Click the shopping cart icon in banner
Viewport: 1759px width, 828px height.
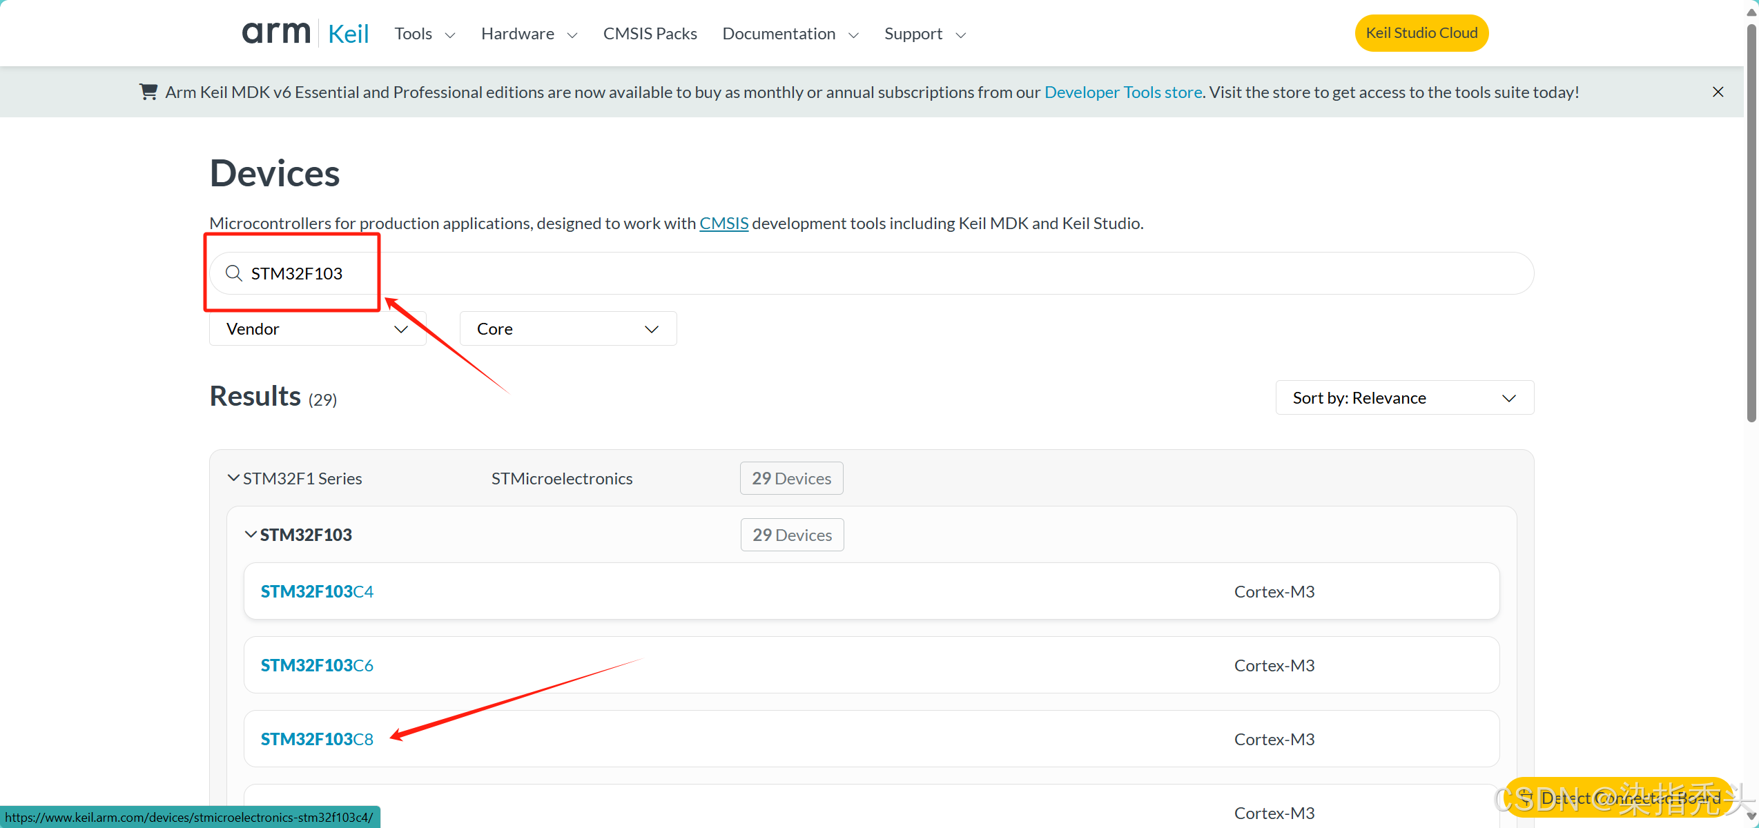pyautogui.click(x=148, y=92)
